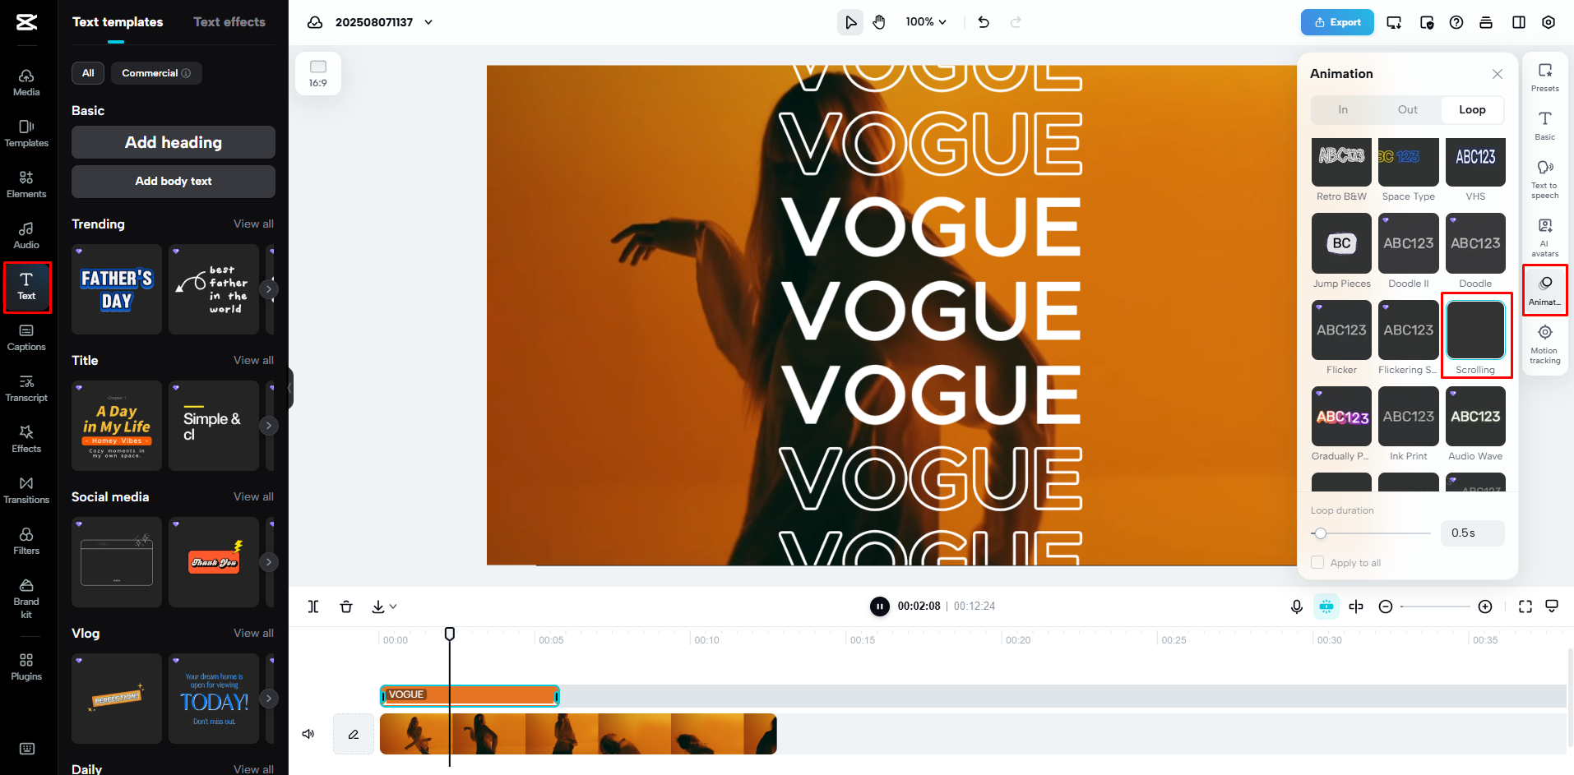Mute the video track audio
The width and height of the screenshot is (1574, 775).
308,733
